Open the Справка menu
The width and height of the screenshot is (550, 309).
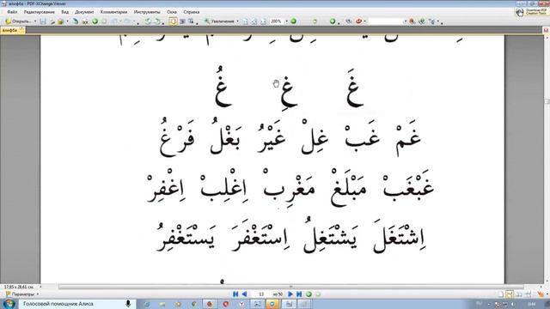pos(192,12)
